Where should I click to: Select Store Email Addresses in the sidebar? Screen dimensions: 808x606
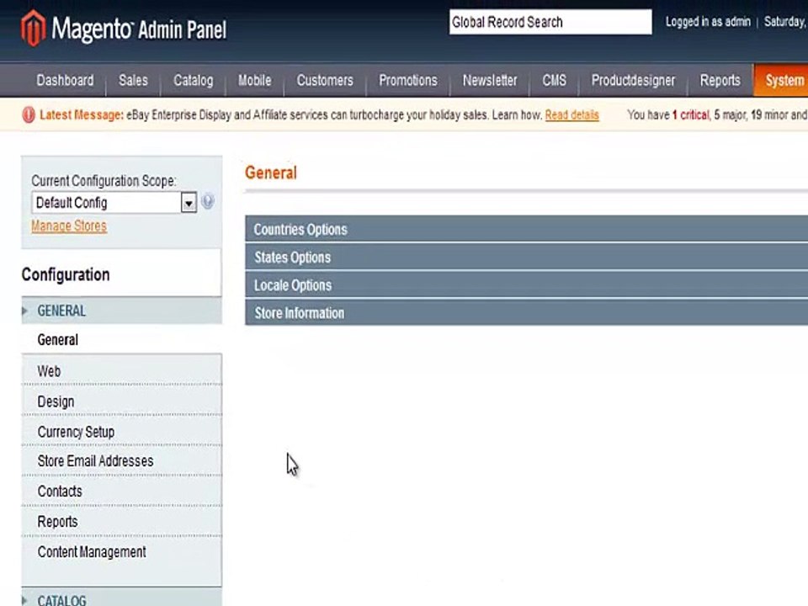click(121, 461)
